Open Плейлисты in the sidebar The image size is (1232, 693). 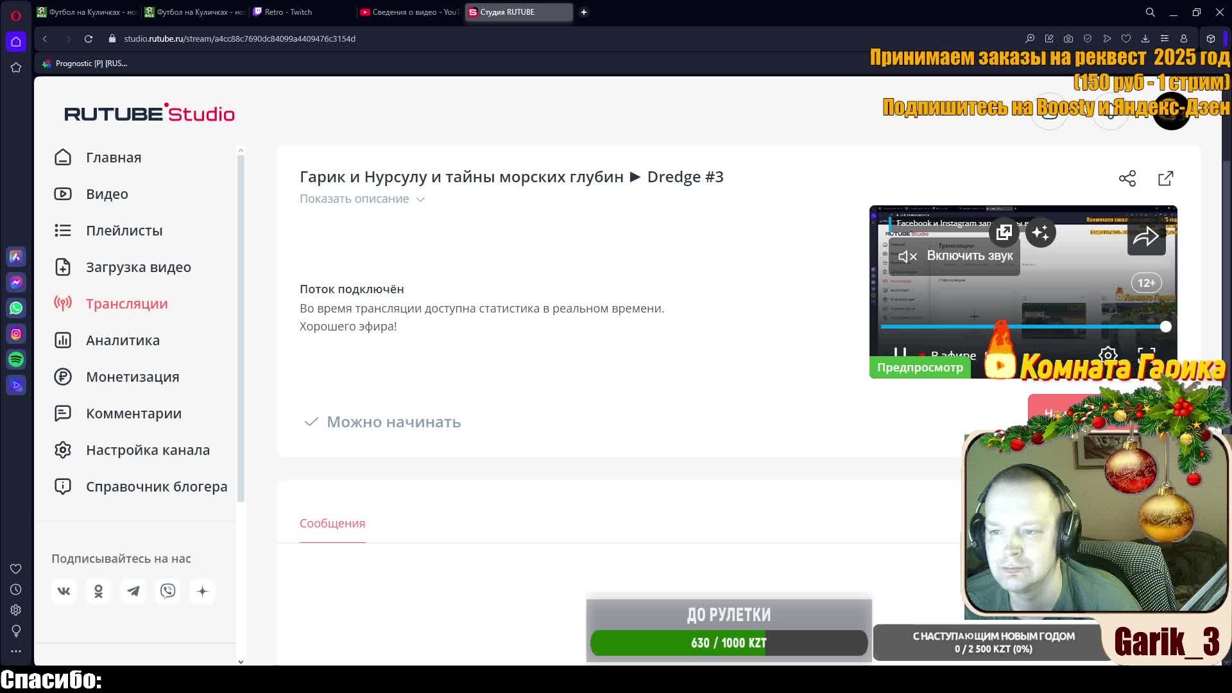(124, 230)
